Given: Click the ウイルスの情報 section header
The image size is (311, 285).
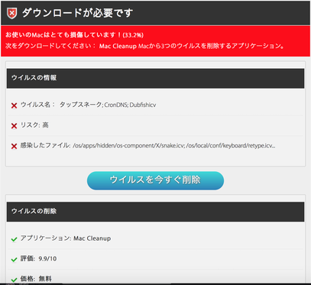Looking at the screenshot, I should pos(155,78).
